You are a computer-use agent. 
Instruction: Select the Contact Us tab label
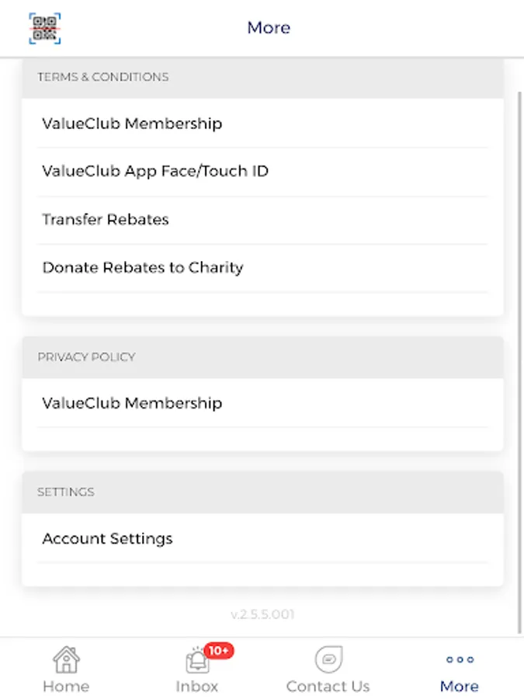point(328,687)
